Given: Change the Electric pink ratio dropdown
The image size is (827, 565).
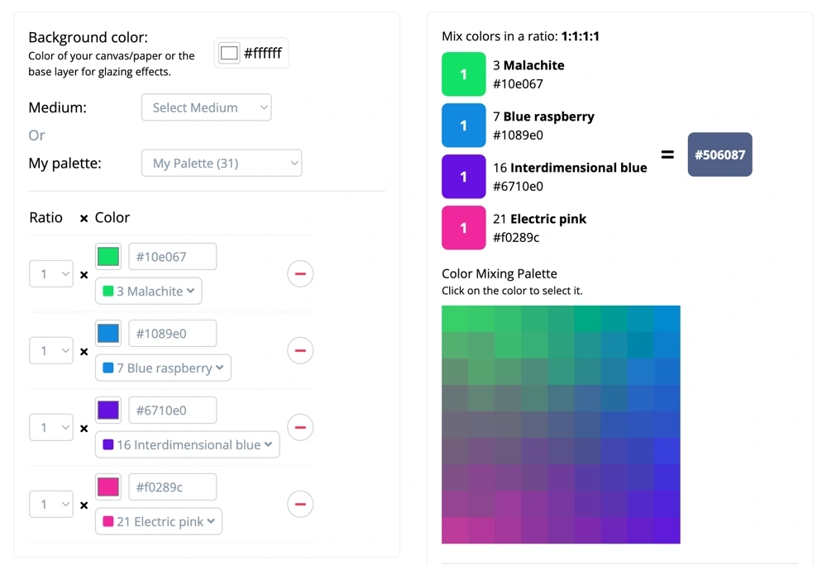Looking at the screenshot, I should [51, 504].
